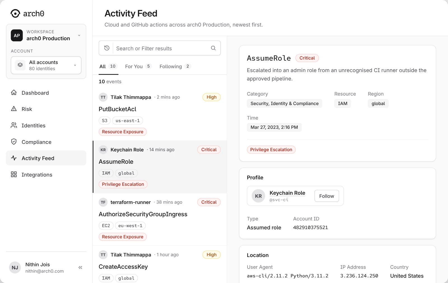Viewport: 448px width, 283px height.
Task: Click the S3 resource chip
Action: 105,121
